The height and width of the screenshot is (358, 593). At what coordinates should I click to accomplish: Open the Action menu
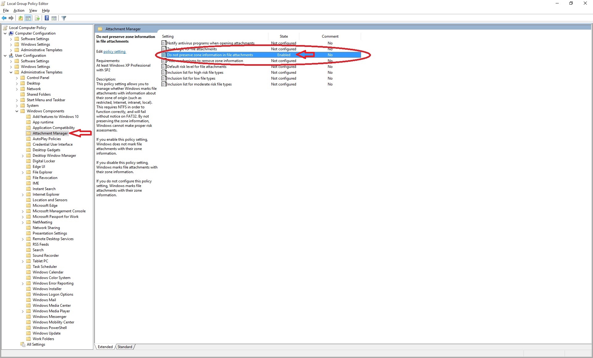(x=19, y=10)
